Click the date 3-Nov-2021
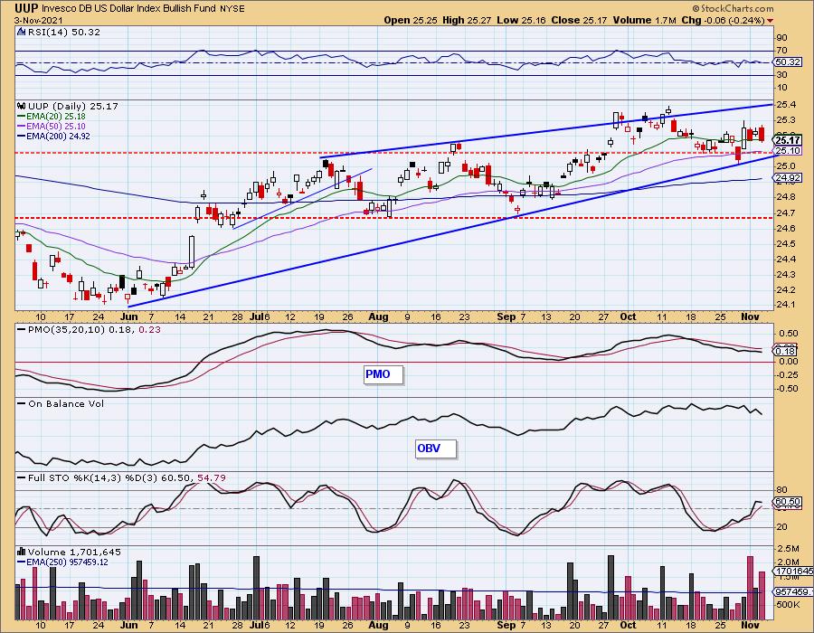Screen dimensions: 814x633 tap(38, 20)
